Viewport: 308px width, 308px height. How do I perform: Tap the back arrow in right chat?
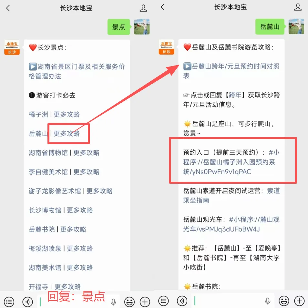(162, 7)
